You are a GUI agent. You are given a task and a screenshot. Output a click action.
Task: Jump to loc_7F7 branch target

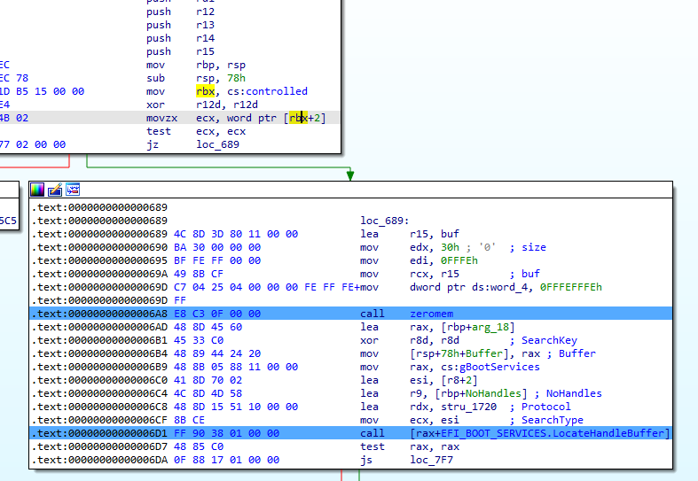click(x=430, y=461)
